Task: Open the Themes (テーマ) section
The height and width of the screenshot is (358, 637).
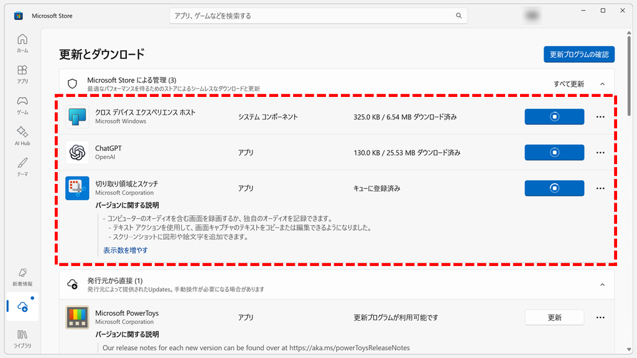Action: pyautogui.click(x=22, y=167)
